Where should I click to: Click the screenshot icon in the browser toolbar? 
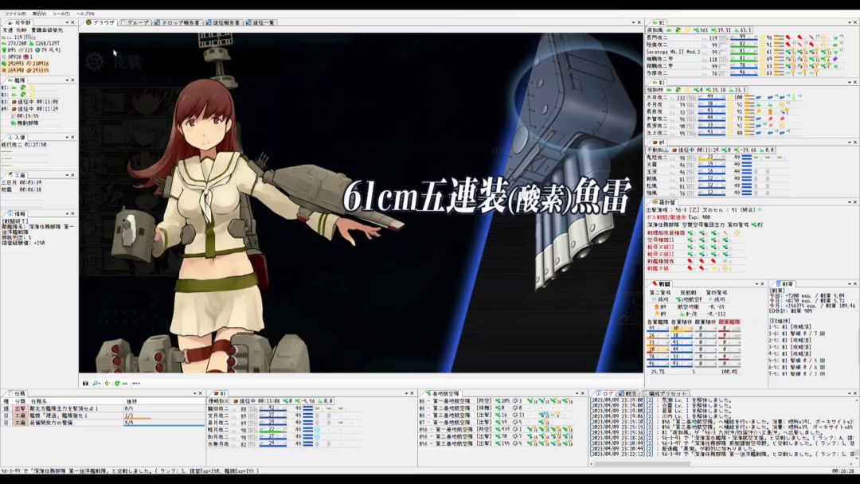(x=86, y=383)
